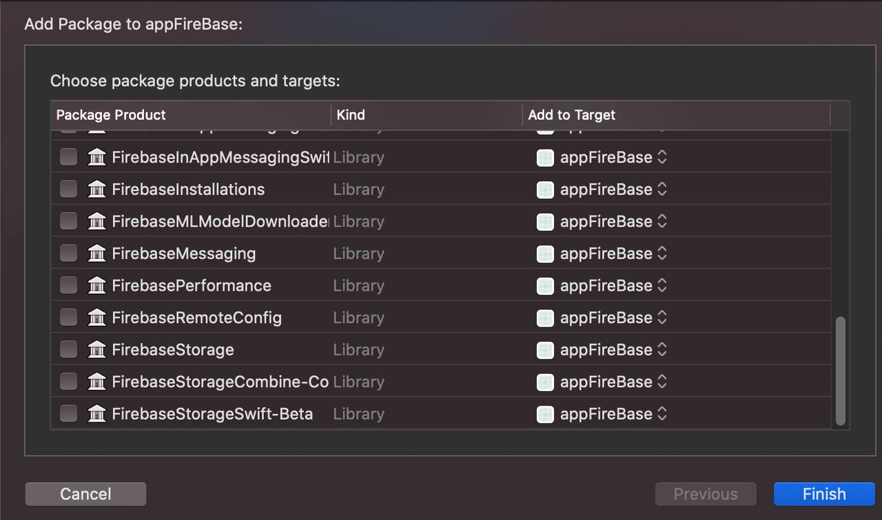Check the FirebasePerformance checkbox

(68, 285)
